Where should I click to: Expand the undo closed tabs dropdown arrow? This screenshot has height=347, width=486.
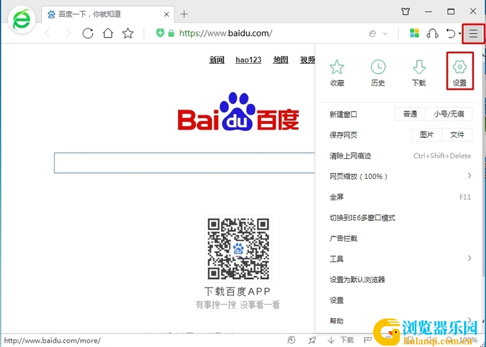coord(460,33)
